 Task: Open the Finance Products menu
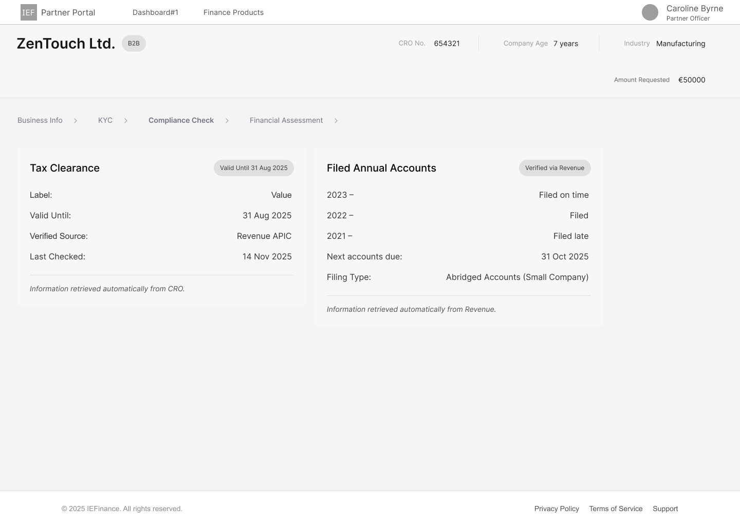[233, 12]
